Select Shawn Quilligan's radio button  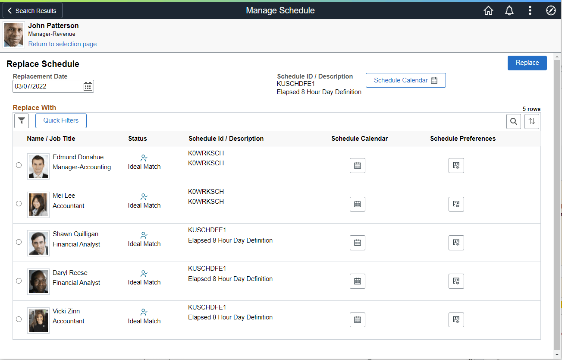click(x=19, y=242)
